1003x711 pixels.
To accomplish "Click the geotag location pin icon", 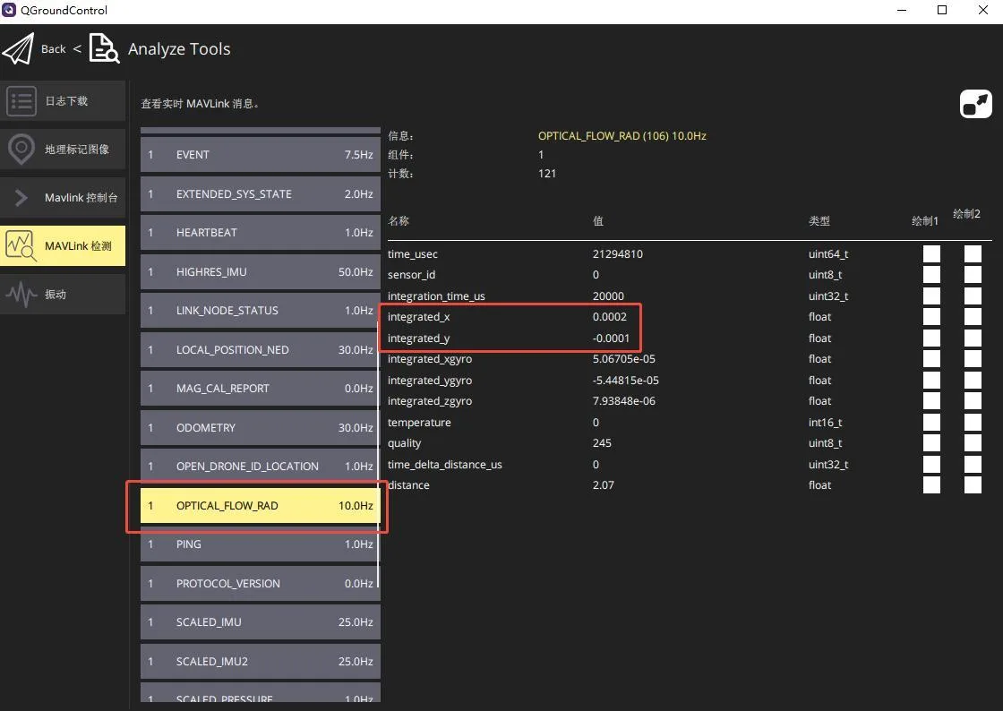I will click(x=21, y=149).
